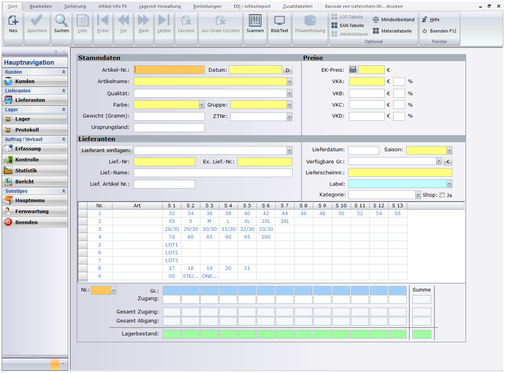Enable the Shop Ja checkbox
The width and height of the screenshot is (505, 373).
pyautogui.click(x=442, y=195)
